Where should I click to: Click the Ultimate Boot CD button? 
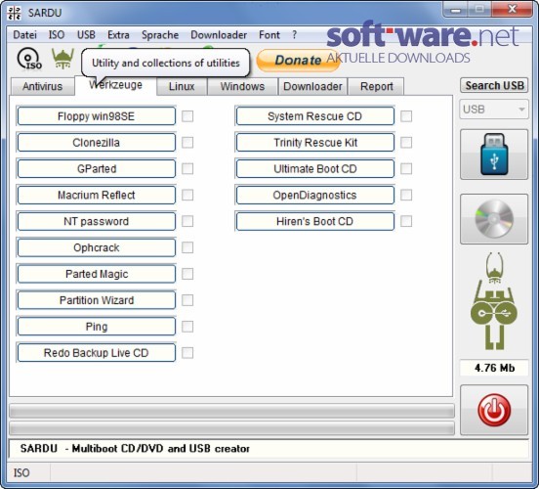[x=315, y=169]
